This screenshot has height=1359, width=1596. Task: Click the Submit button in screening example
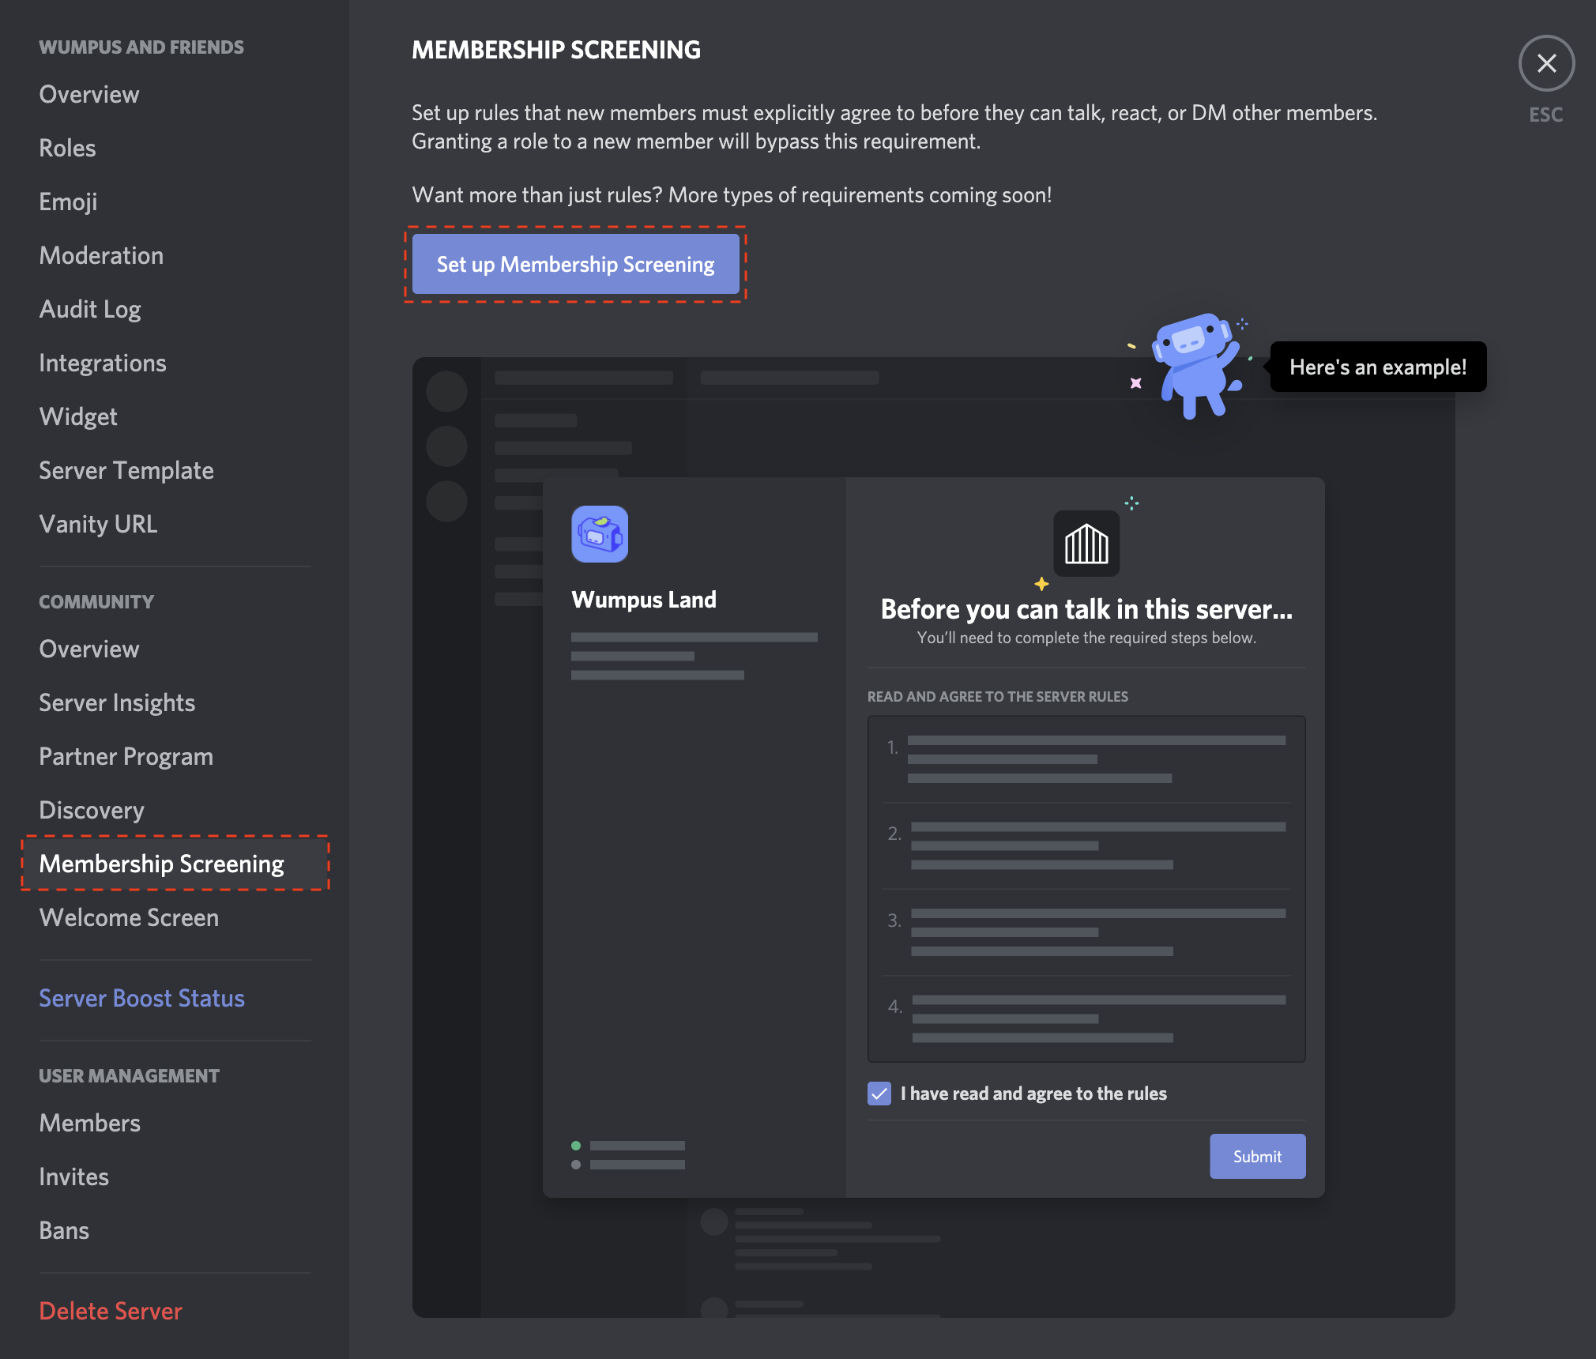coord(1256,1155)
